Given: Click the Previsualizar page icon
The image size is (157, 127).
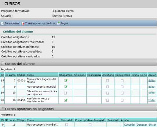Looking at the screenshot, I should 2,23.
